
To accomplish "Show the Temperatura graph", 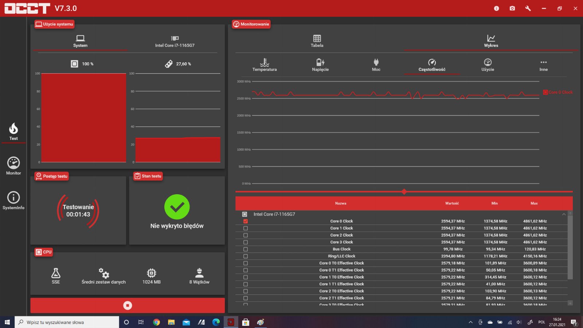I will pyautogui.click(x=265, y=65).
